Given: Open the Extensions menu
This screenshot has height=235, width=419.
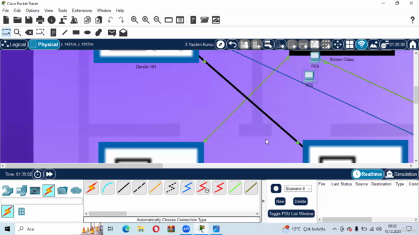Looking at the screenshot, I should 82,10.
